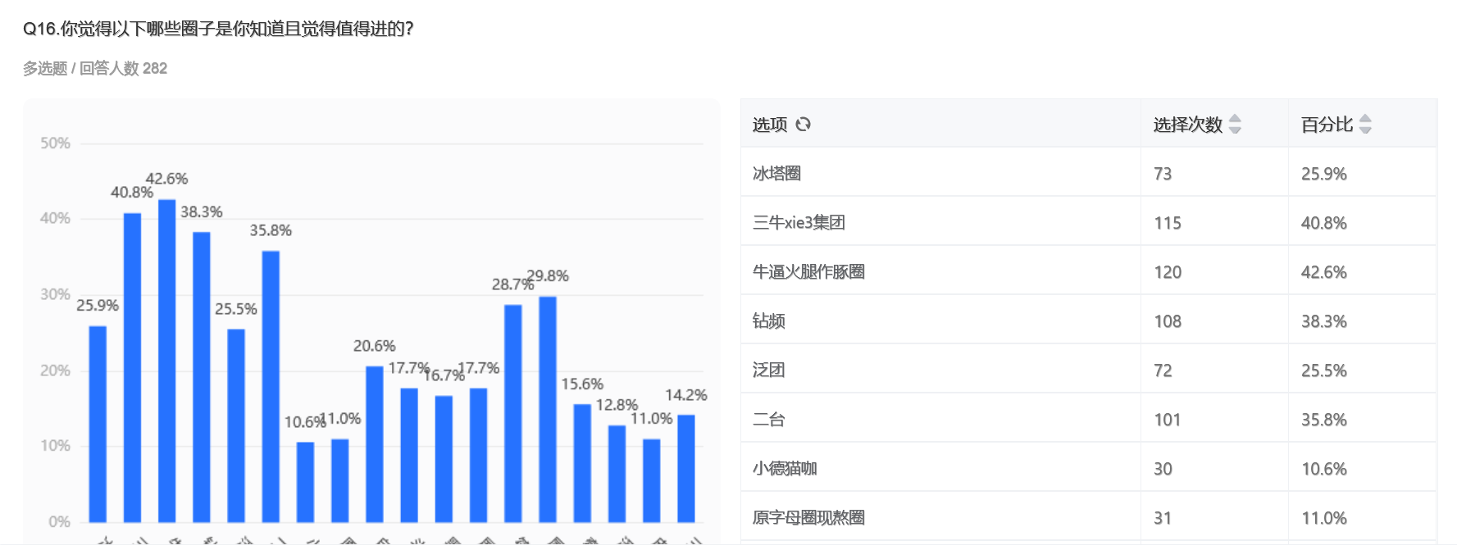Click the 40.8% bar in the chart
1457x559 pixels.
coord(132,367)
